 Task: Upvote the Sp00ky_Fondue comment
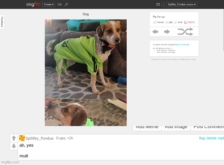[14, 138]
